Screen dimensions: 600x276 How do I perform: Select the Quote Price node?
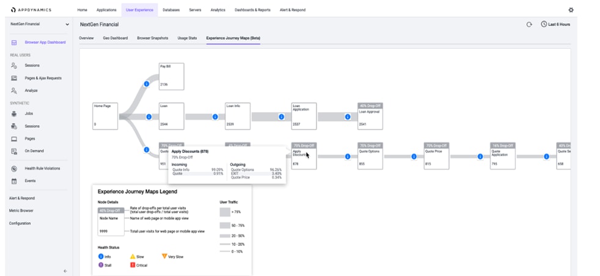pos(436,156)
